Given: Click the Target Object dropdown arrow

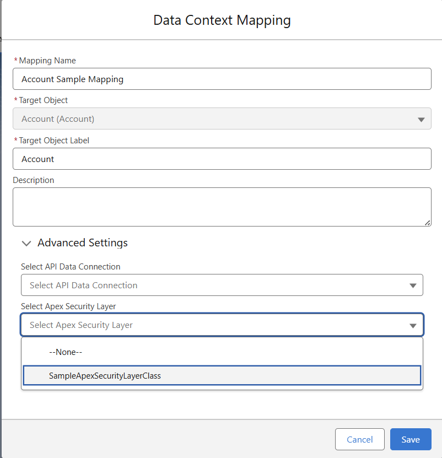Looking at the screenshot, I should 421,119.
